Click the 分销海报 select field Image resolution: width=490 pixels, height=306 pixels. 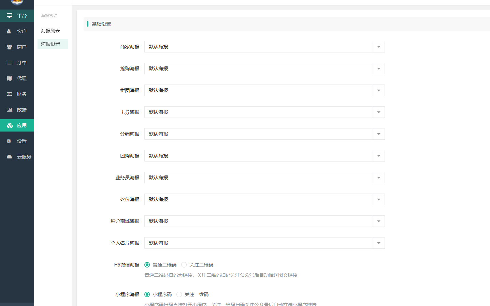(x=264, y=134)
